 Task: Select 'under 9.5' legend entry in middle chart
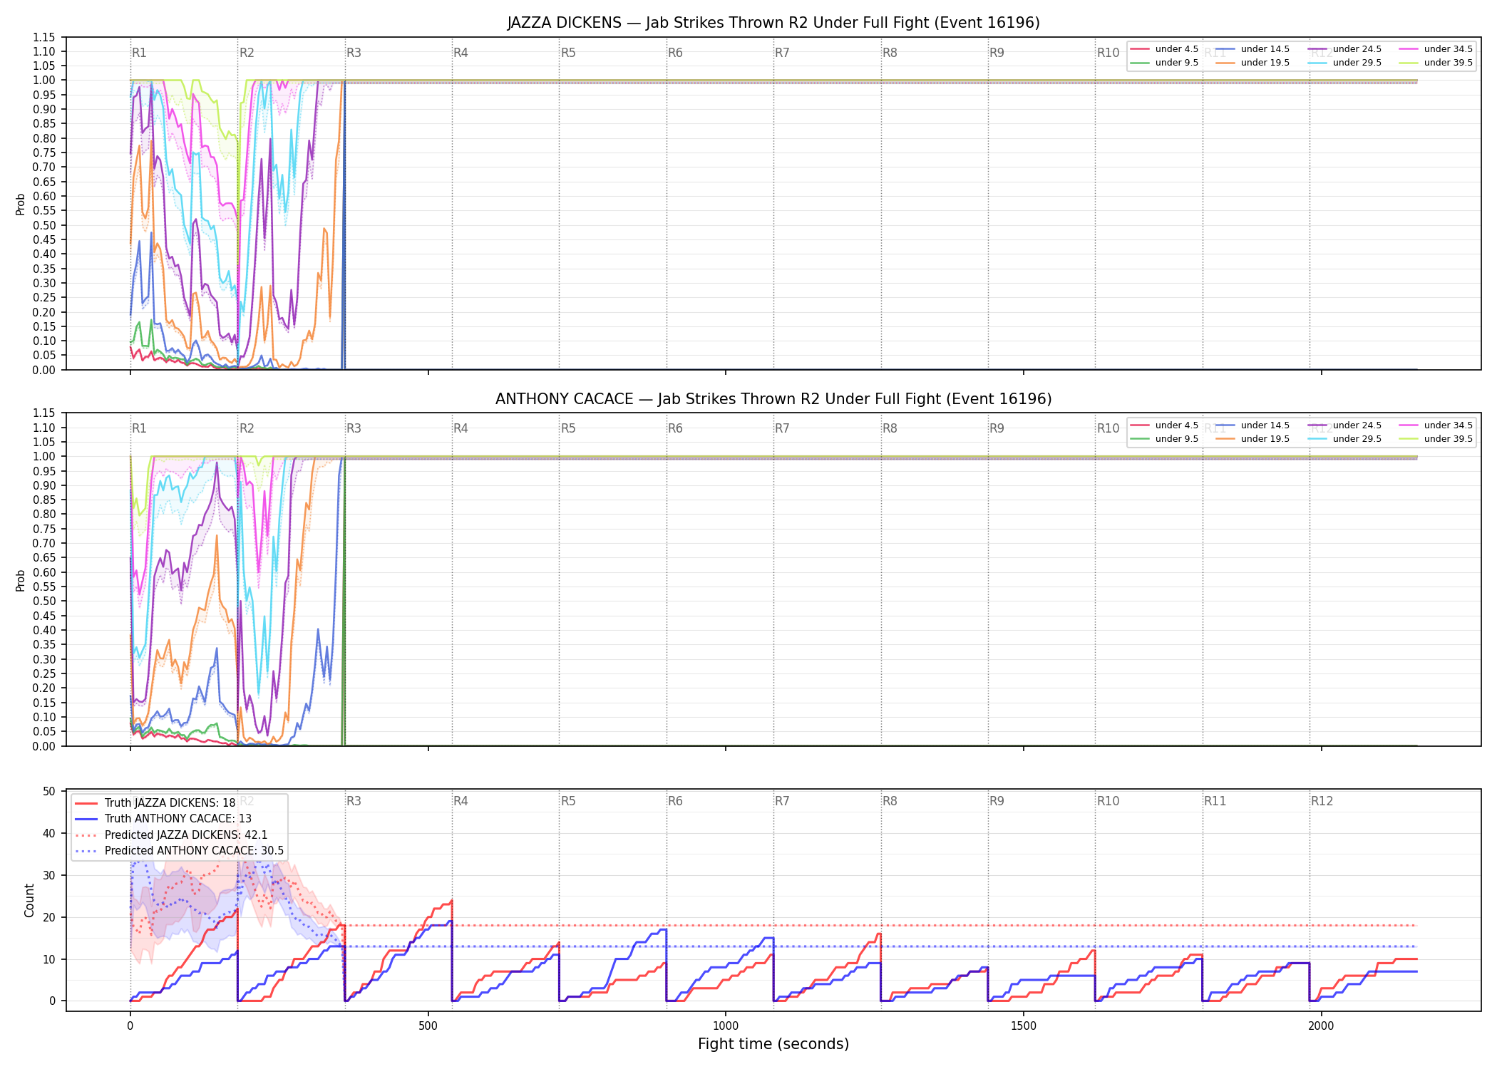pyautogui.click(x=1165, y=439)
